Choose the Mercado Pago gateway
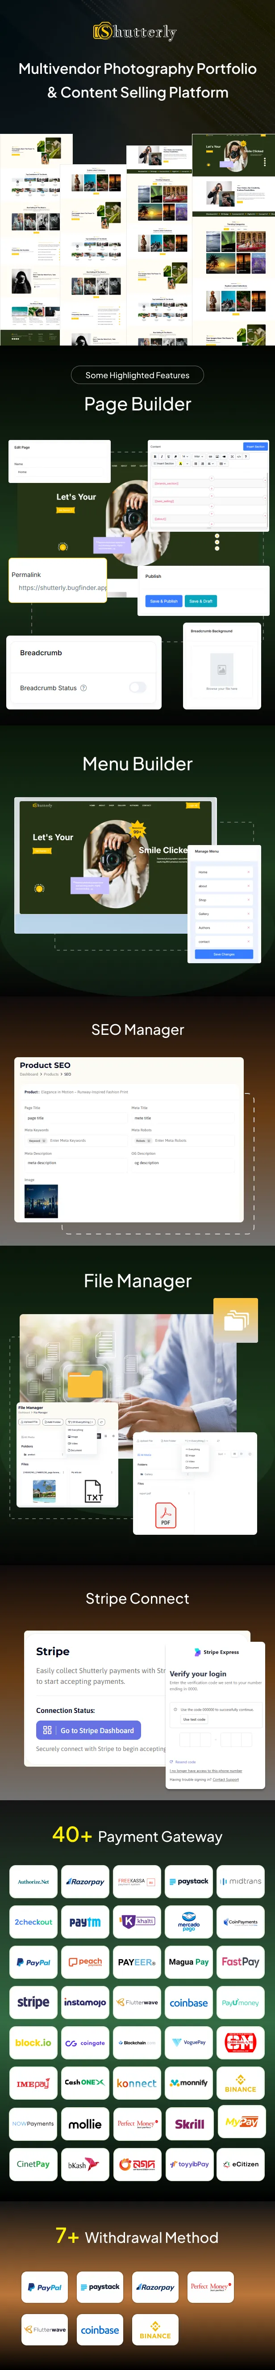This screenshot has height=2370, width=275. [189, 1921]
